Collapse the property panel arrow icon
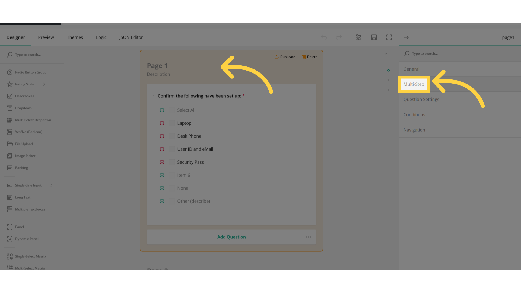The image size is (521, 293). coord(407,37)
